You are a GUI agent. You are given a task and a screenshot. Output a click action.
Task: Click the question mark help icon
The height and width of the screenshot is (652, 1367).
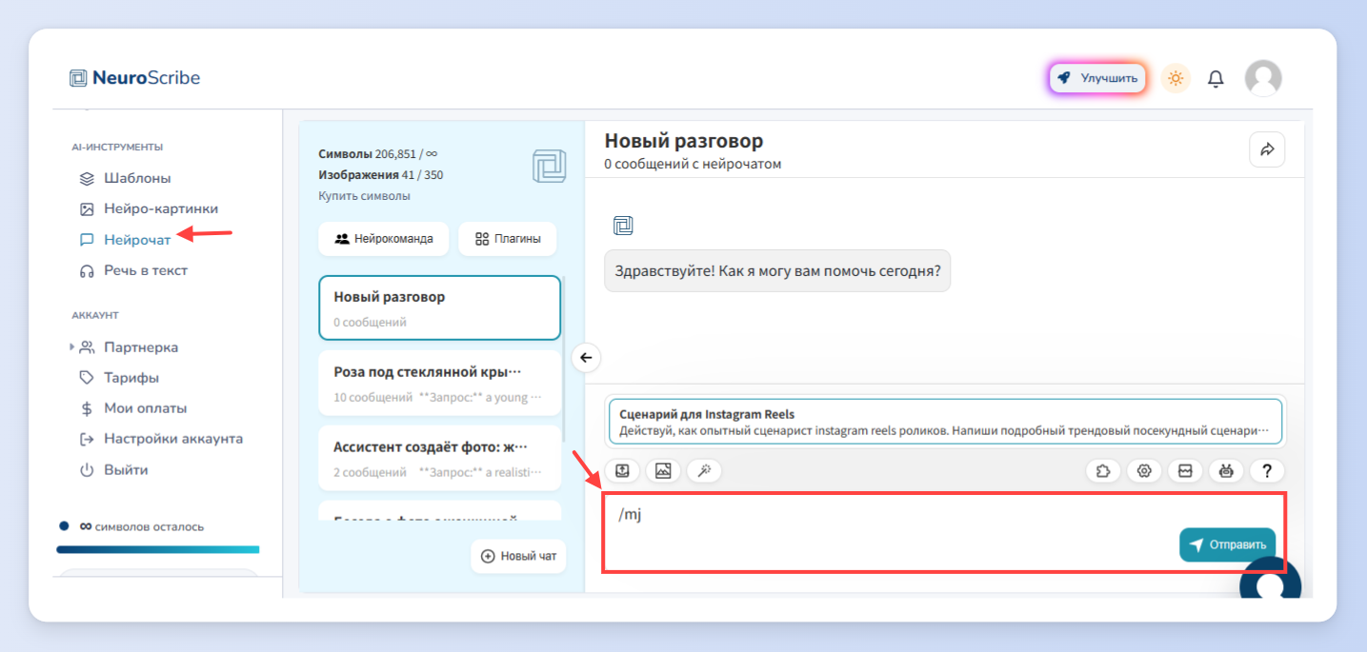click(1267, 470)
